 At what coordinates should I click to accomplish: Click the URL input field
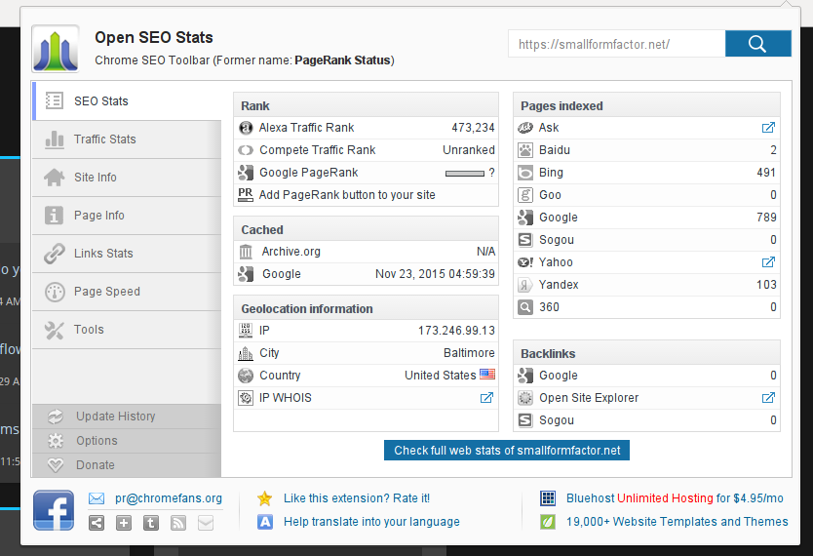[x=616, y=44]
